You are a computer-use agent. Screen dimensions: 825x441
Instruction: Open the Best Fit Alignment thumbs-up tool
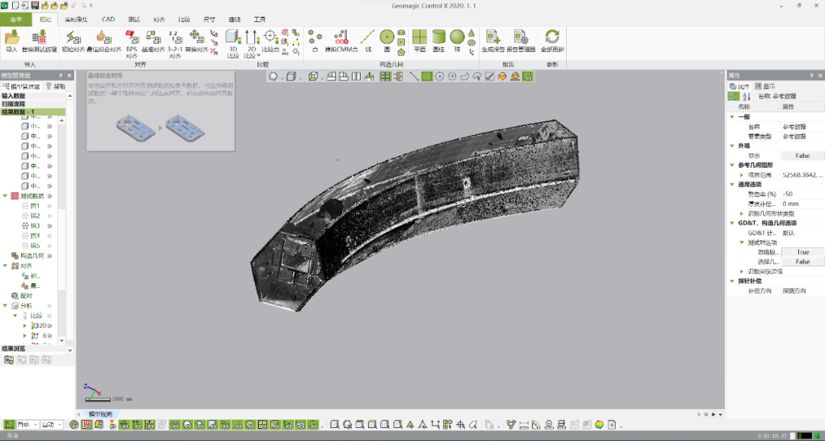point(104,37)
